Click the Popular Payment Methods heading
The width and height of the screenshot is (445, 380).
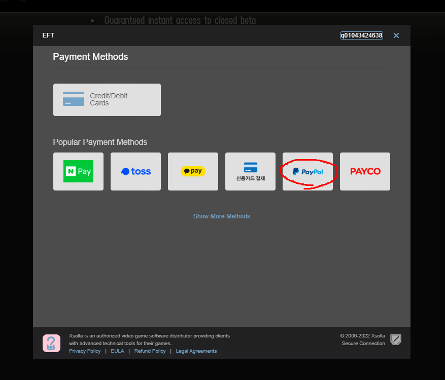point(100,142)
